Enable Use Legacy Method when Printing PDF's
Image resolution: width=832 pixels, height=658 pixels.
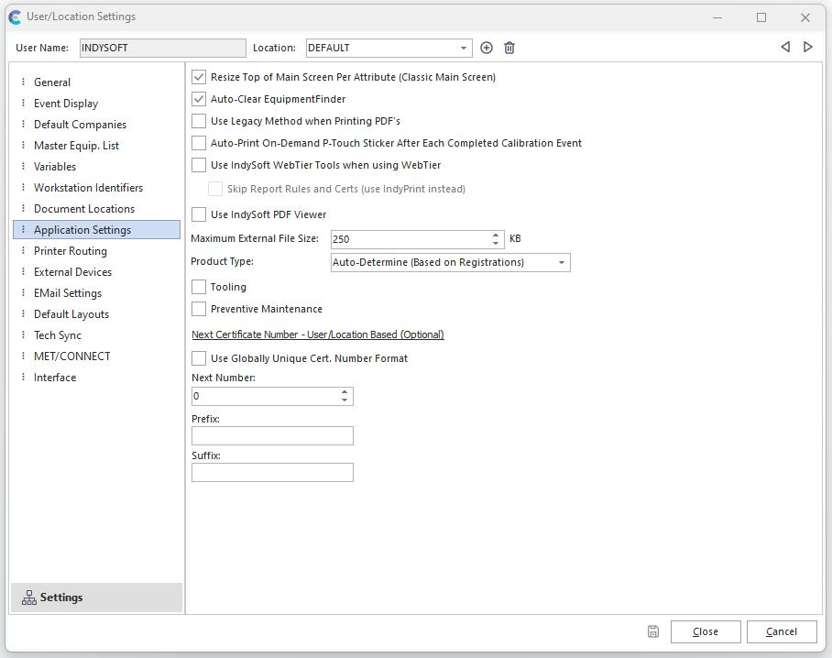click(199, 121)
